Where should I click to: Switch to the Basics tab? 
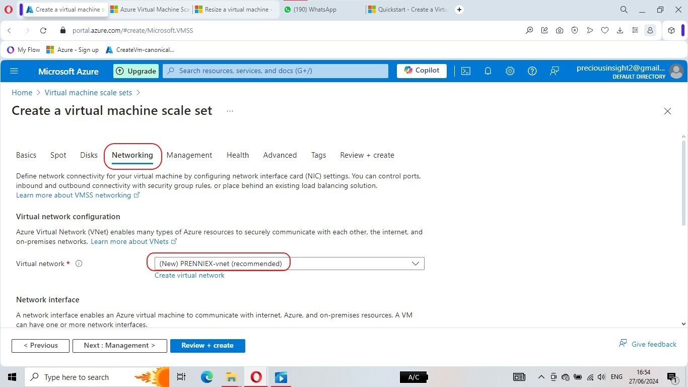point(26,155)
